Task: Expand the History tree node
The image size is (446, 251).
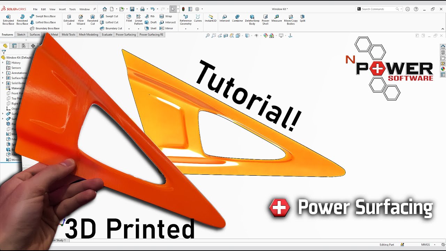Action: coord(3,63)
